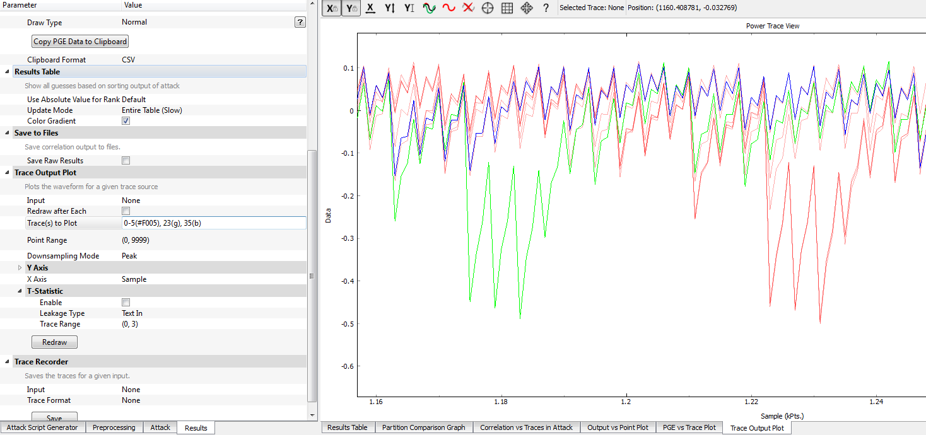926x435 pixels.
Task: Open the Preprocessing tab
Action: [x=114, y=427]
